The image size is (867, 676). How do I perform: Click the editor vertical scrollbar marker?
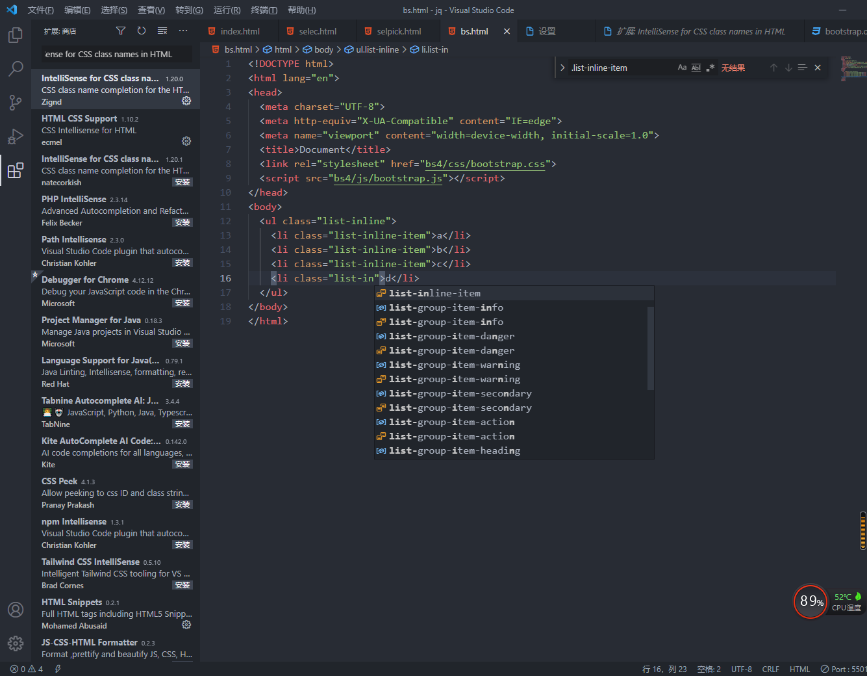coord(863,530)
